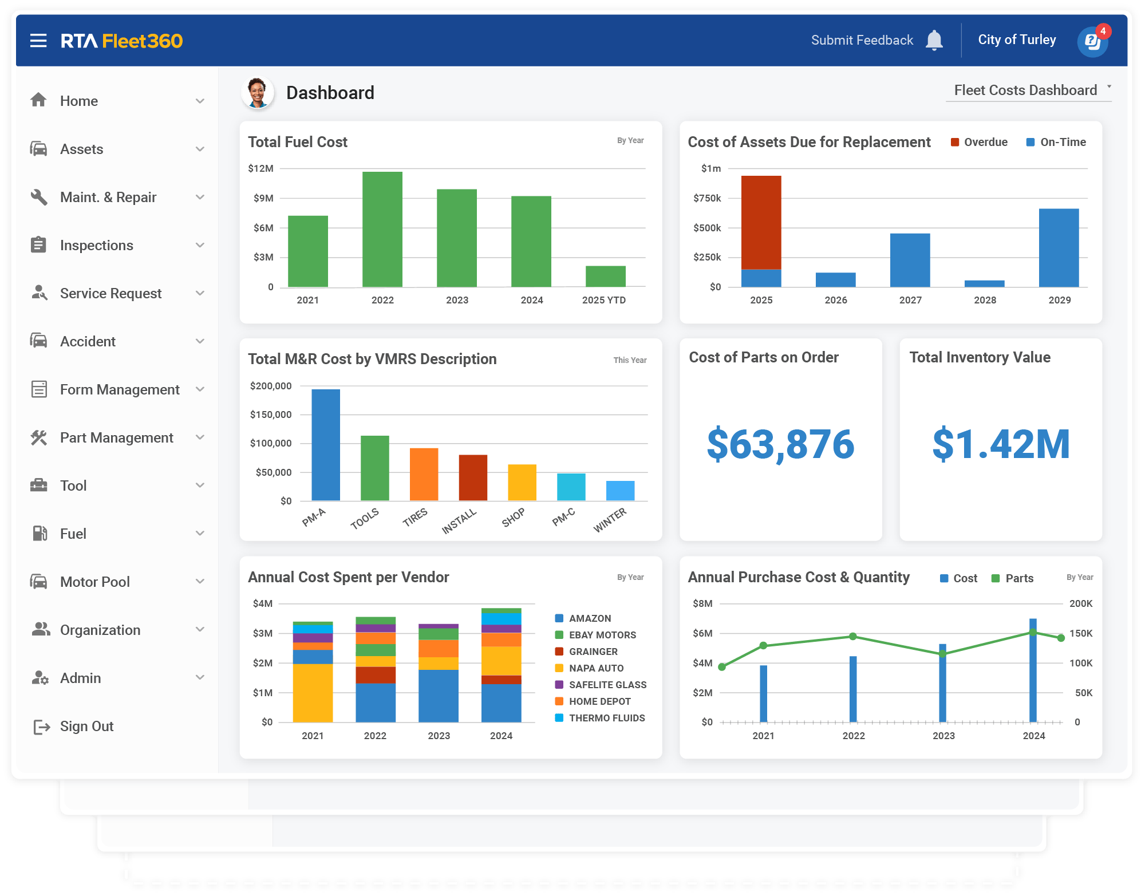The height and width of the screenshot is (896, 1145).
Task: Toggle the Parts series in purchase chart legend
Action: click(1013, 578)
